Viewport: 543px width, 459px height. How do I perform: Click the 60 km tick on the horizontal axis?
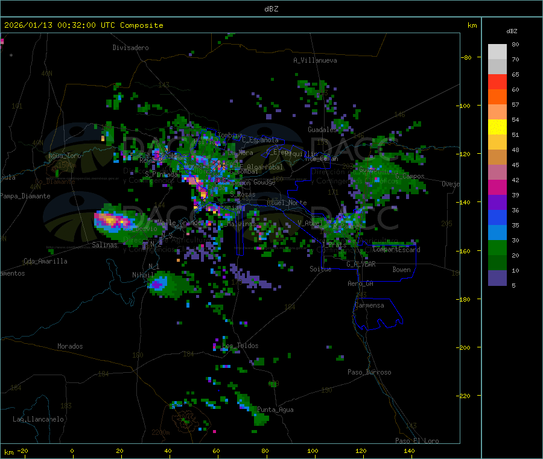tap(216, 451)
